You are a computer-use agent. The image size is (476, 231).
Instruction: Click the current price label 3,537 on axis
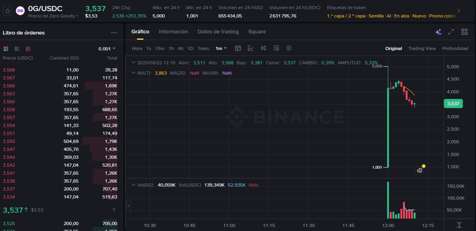tap(453, 104)
